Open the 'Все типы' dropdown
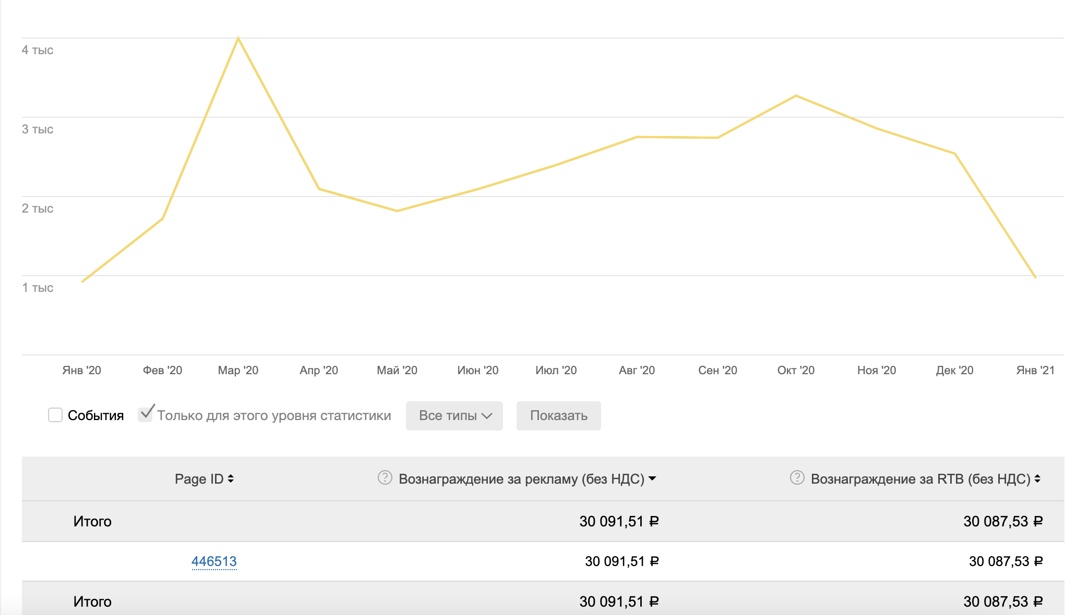1077x615 pixels. coord(454,415)
